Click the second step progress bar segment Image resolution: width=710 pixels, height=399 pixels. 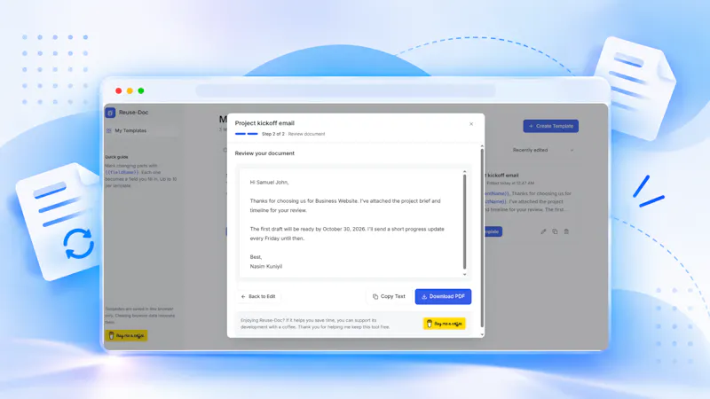(x=252, y=134)
